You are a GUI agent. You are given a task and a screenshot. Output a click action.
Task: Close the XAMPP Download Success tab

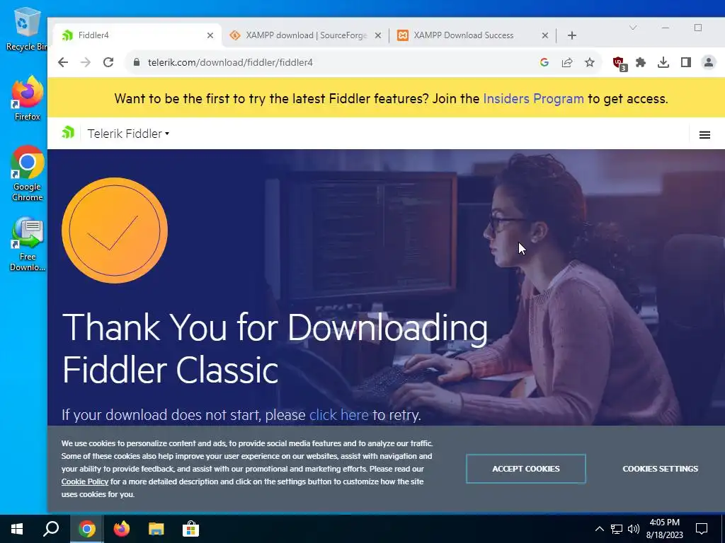tap(544, 35)
